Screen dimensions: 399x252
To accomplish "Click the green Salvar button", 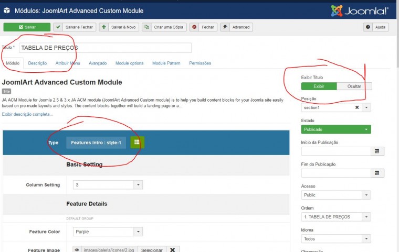I will tap(27, 27).
